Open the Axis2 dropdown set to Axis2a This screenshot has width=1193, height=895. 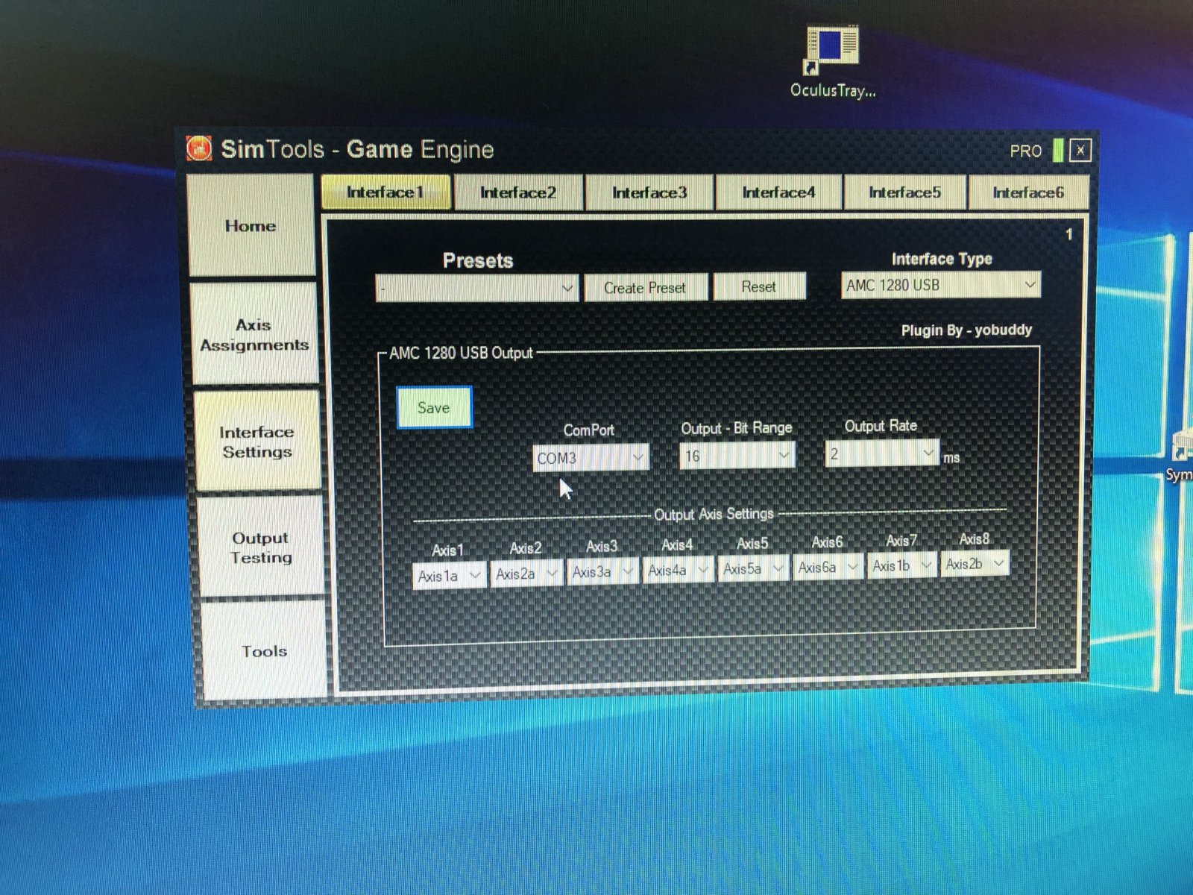(x=526, y=574)
